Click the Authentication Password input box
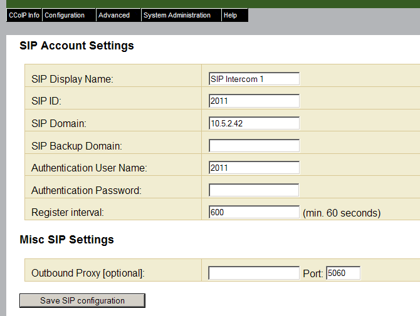420x316 pixels. point(254,190)
